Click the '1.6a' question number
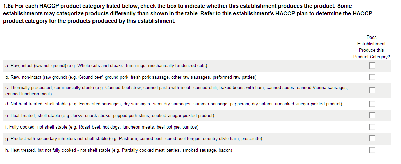 (8, 6)
